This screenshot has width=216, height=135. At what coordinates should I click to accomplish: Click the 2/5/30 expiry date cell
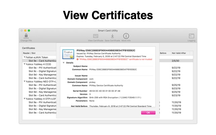pos(175,61)
